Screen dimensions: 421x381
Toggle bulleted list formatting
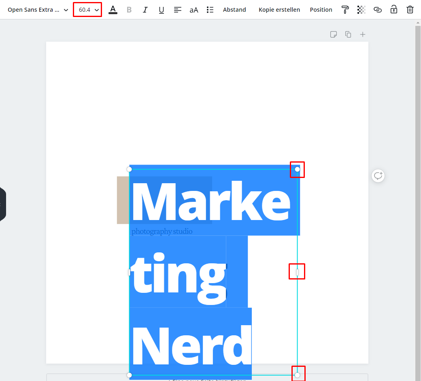(210, 10)
